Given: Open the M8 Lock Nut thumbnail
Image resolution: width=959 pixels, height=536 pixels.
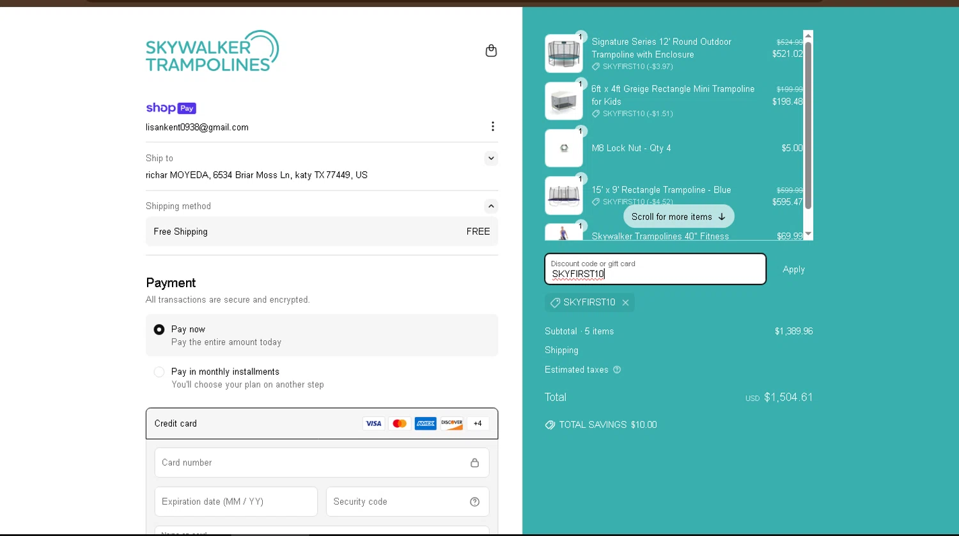Looking at the screenshot, I should (x=564, y=148).
